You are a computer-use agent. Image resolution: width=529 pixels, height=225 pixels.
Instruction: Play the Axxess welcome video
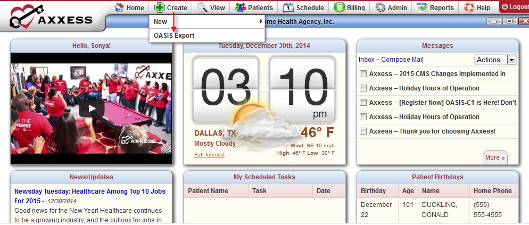coord(92,109)
